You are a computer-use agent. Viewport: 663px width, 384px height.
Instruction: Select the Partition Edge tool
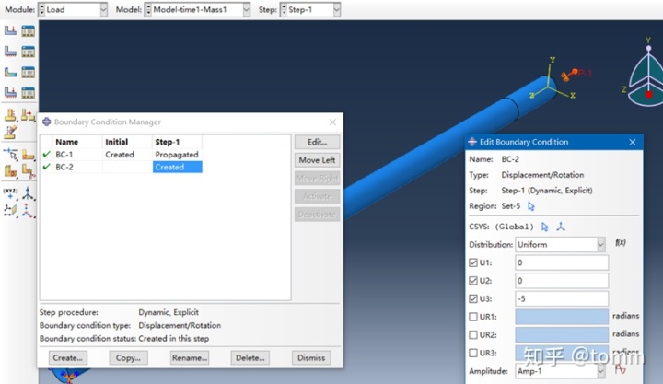tap(10, 155)
